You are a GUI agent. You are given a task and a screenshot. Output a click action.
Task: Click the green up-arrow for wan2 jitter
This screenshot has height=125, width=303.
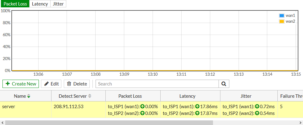click(x=257, y=113)
